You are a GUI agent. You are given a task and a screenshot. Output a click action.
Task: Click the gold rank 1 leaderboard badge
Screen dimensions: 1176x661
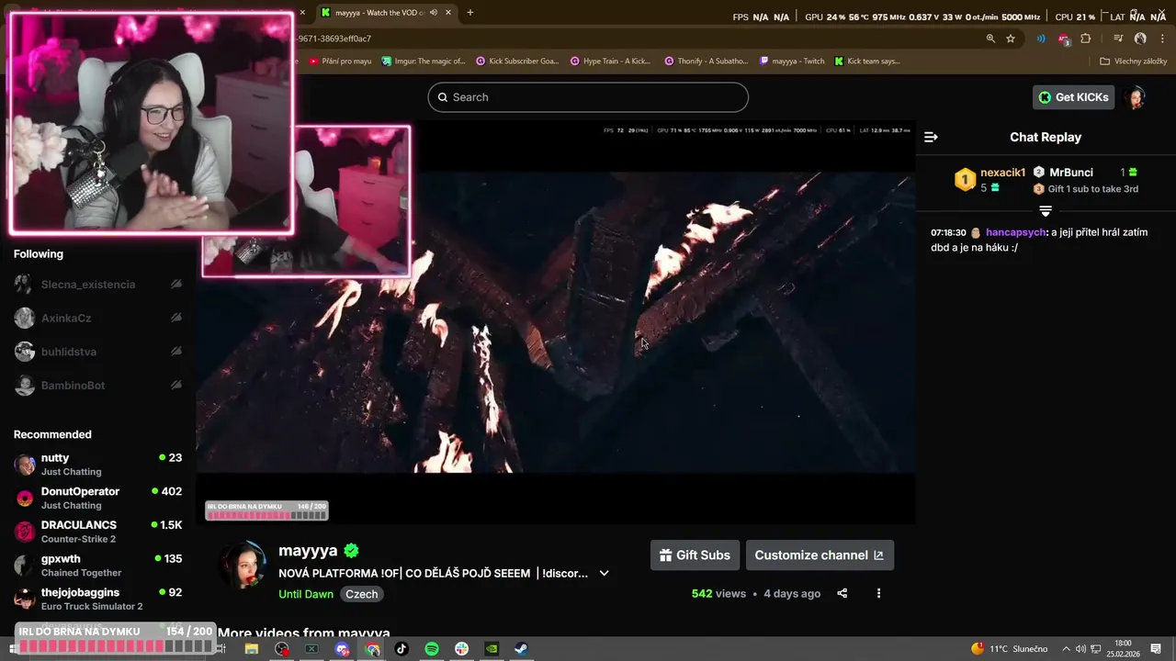point(965,179)
